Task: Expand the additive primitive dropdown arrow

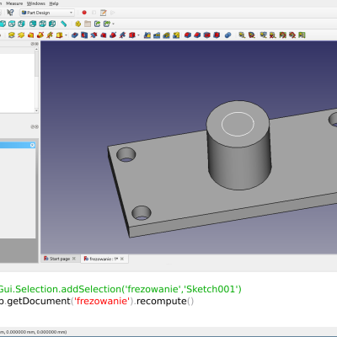Action: (67, 35)
